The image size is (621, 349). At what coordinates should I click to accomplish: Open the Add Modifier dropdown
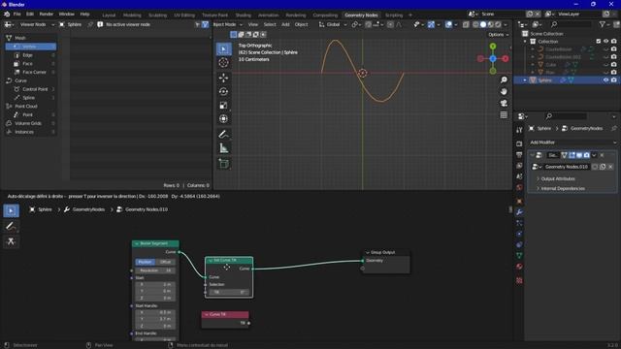tap(572, 143)
